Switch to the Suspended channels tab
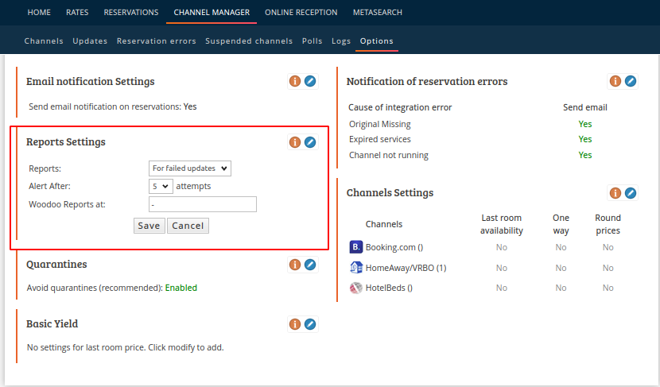This screenshot has width=660, height=387. click(x=248, y=41)
